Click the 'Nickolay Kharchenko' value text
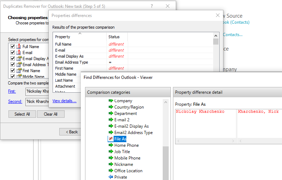The height and width of the screenshot is (180, 282). tap(200, 111)
